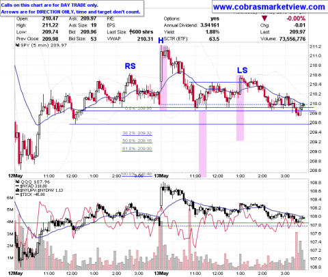Image resolution: width=328 pixels, height=277 pixels.
Task: Click the SCTR (ETF) value 63.5
Action: click(x=215, y=39)
